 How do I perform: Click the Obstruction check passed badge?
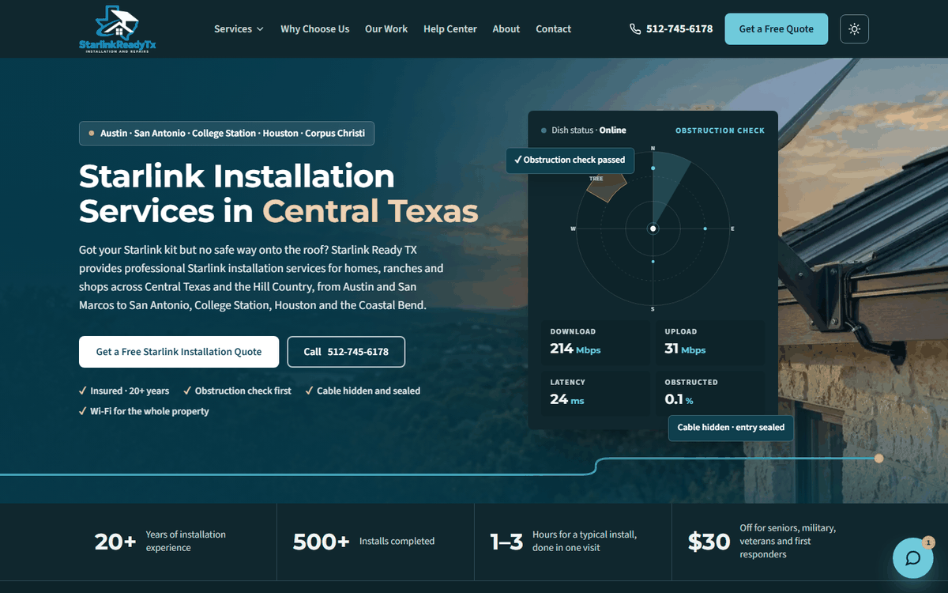click(570, 160)
